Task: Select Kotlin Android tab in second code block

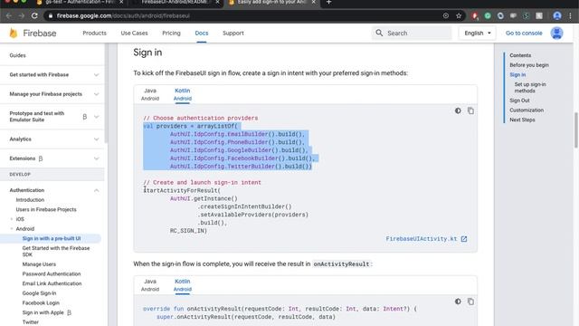Action: (183, 285)
